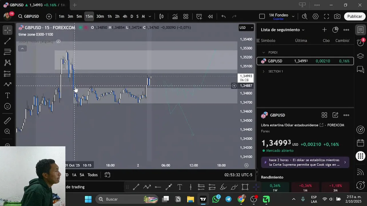Open the USD currency dropdown
367x206 pixels.
[246, 27]
